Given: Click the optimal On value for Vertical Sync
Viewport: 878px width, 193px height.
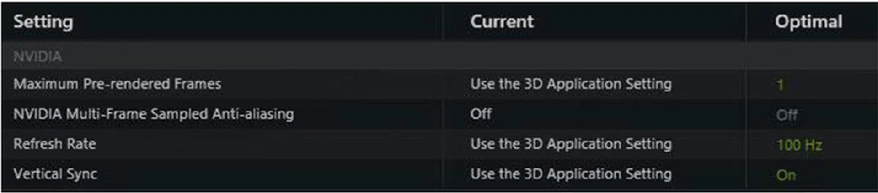Looking at the screenshot, I should 786,175.
